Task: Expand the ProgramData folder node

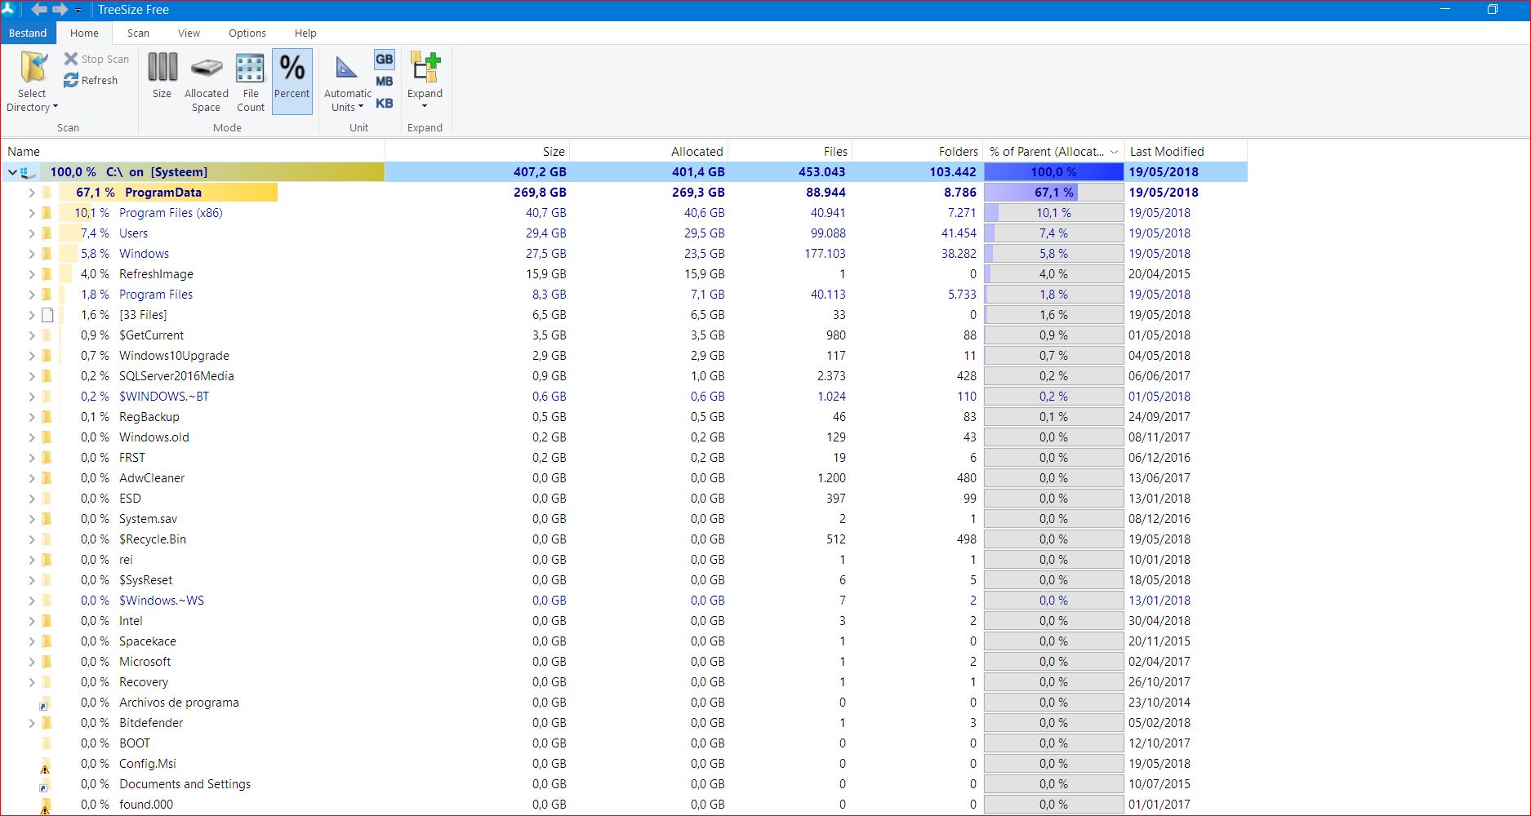Action: (x=31, y=193)
